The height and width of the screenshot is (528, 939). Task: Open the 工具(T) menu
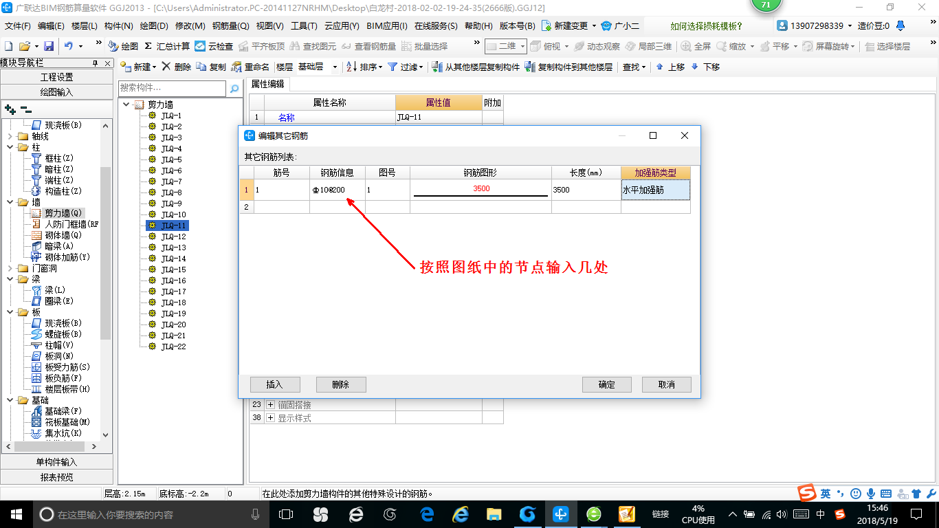point(304,25)
